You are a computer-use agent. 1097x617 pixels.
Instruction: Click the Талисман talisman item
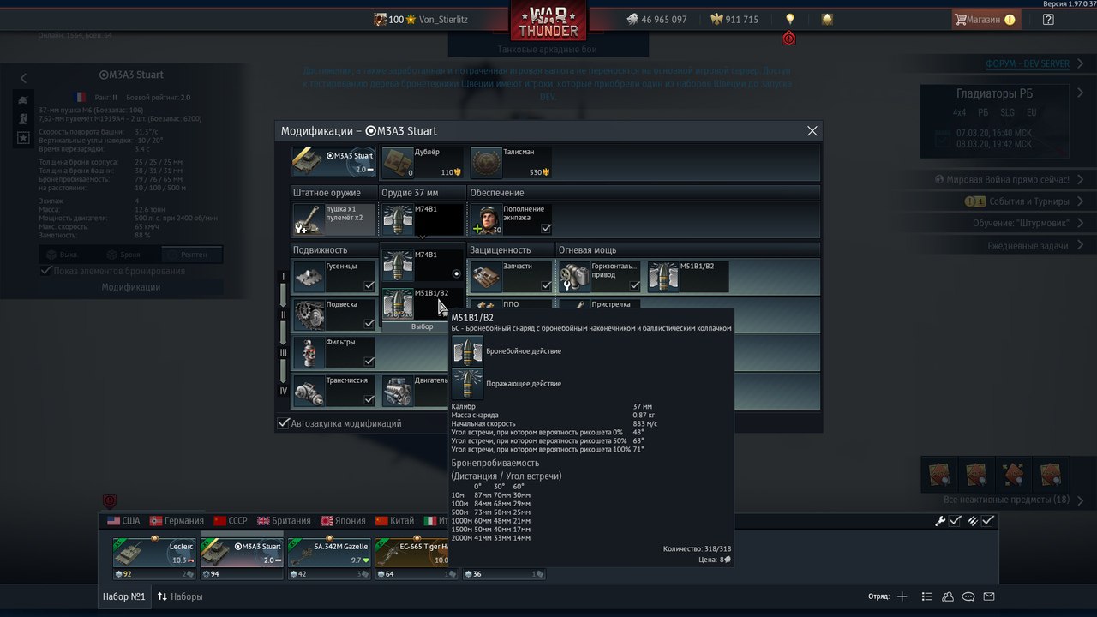[511, 162]
